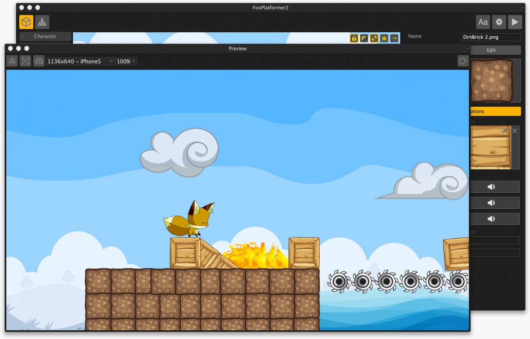The image size is (530, 339).
Task: Remove wooden crate image with X icon
Action: click(x=515, y=131)
